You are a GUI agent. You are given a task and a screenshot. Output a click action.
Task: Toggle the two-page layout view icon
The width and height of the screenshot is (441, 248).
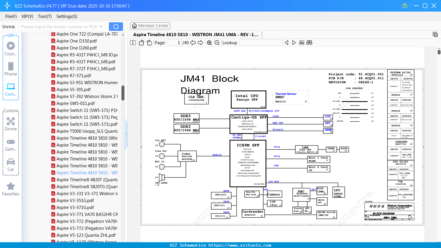pos(133,43)
